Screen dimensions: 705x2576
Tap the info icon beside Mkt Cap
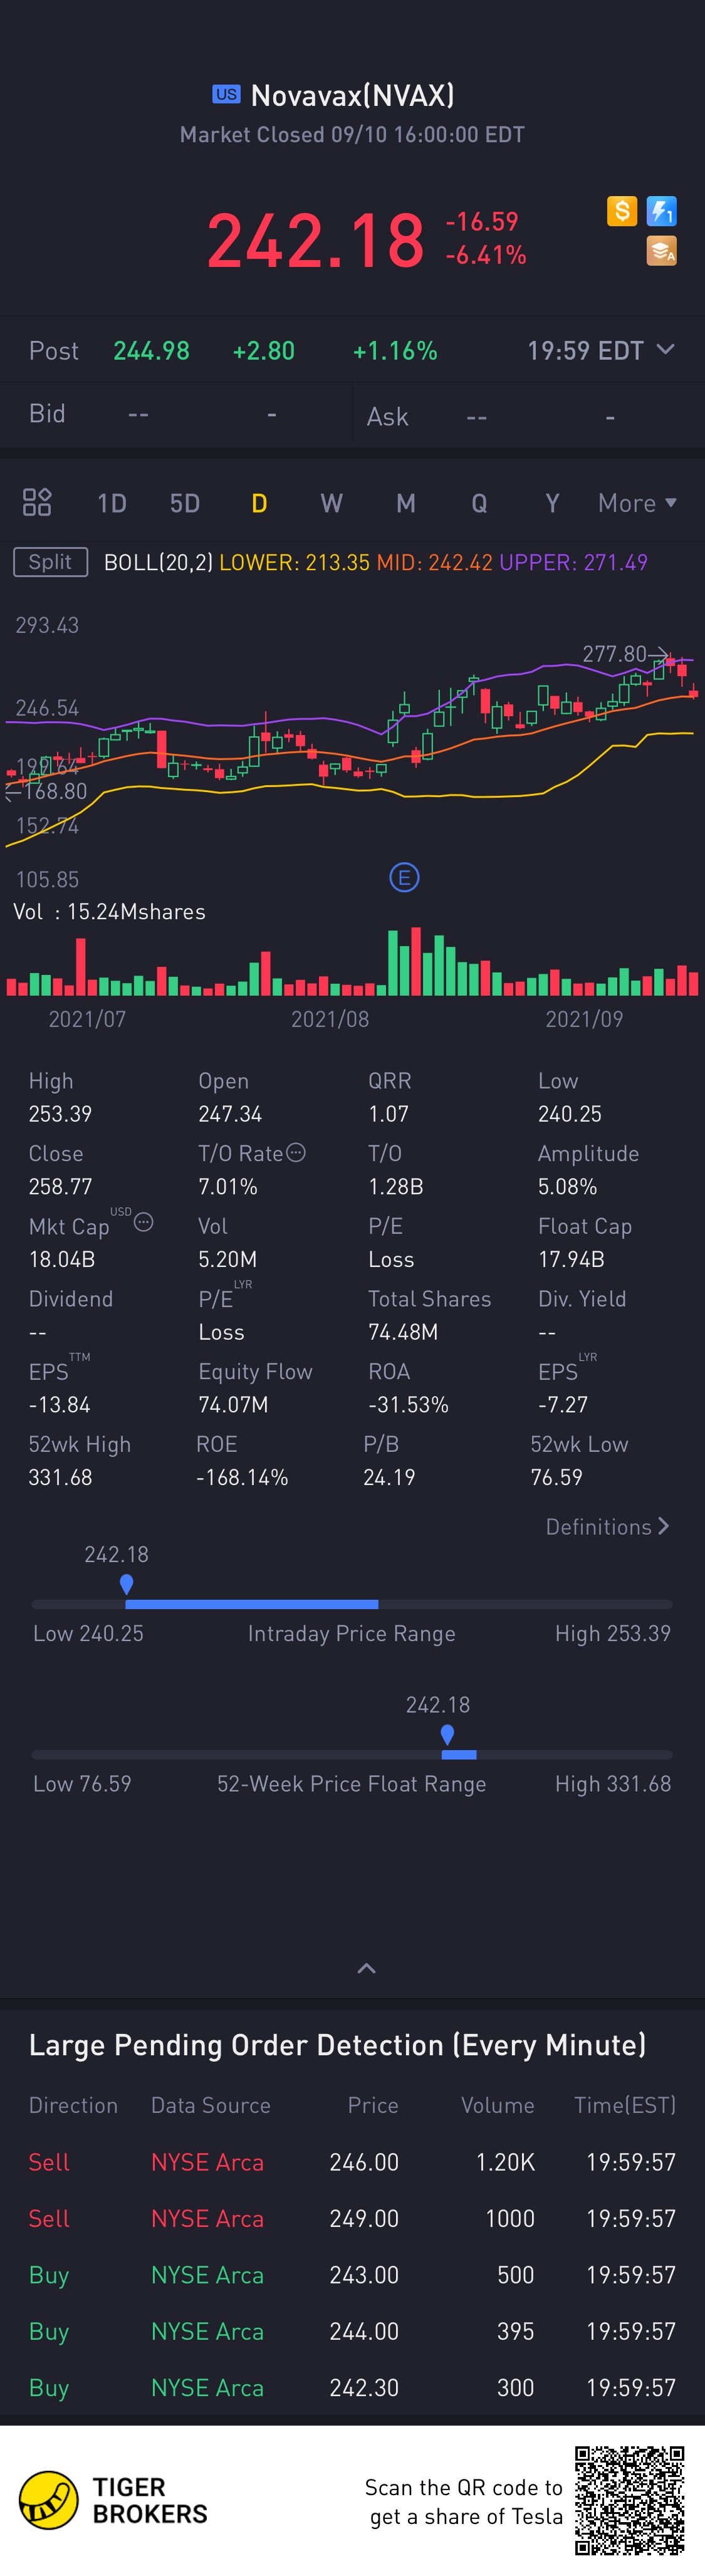(144, 1222)
